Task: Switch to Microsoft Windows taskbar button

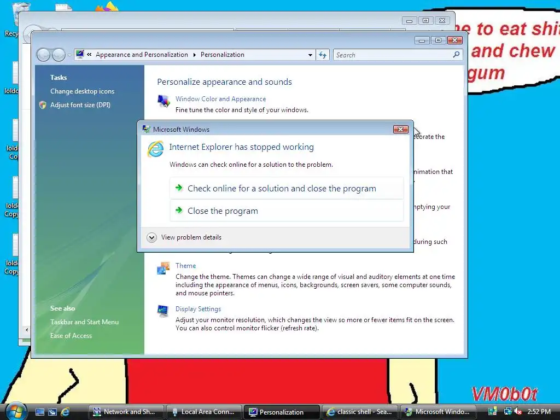Action: click(x=438, y=412)
